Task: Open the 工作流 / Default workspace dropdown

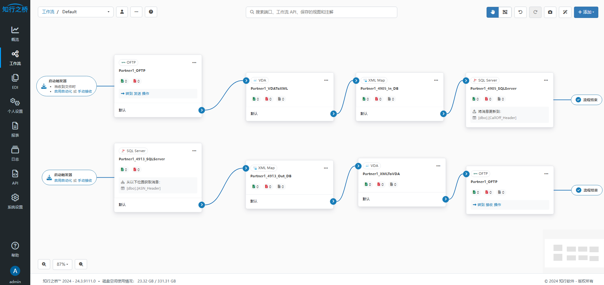Action: pyautogui.click(x=76, y=12)
